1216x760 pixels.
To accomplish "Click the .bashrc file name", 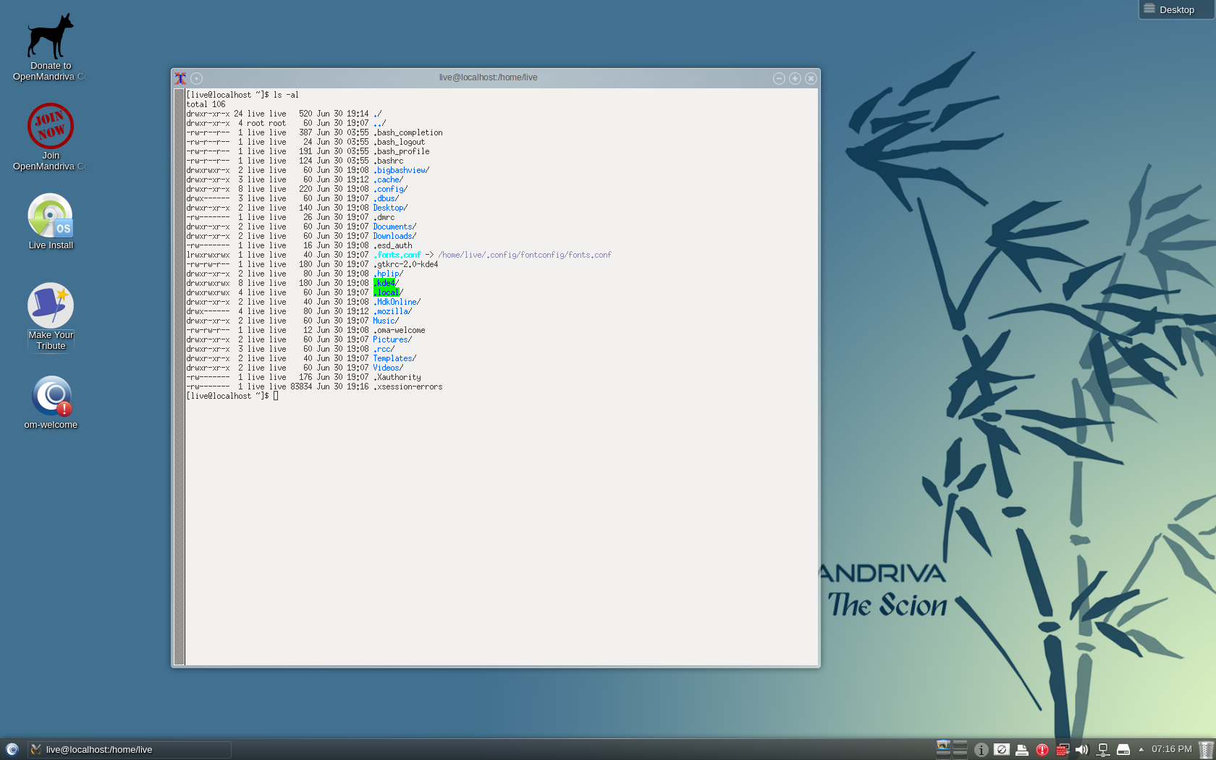I will coord(389,161).
